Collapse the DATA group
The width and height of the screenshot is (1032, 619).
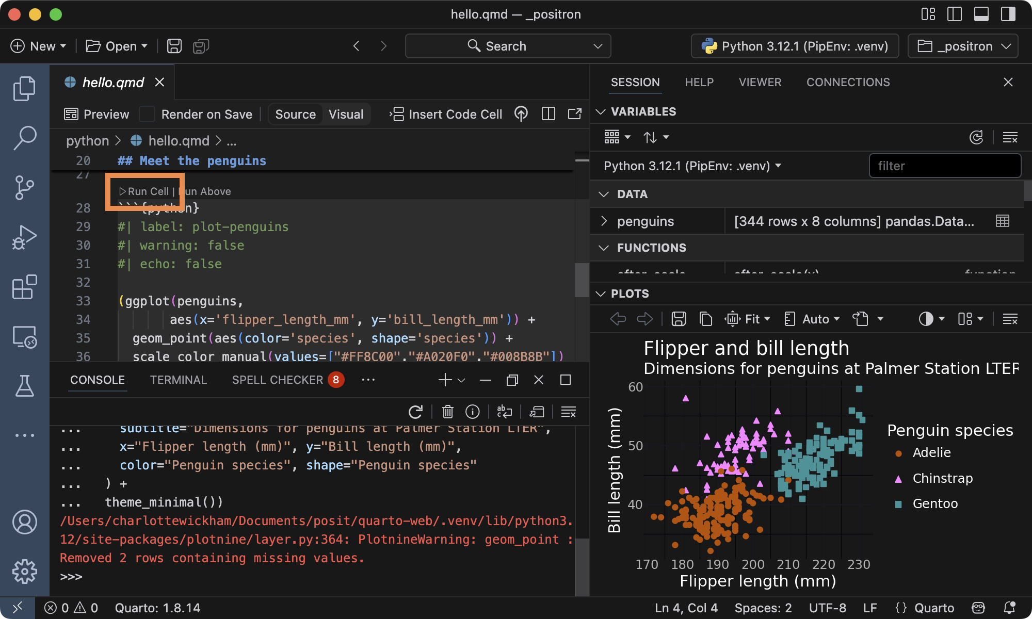(604, 194)
